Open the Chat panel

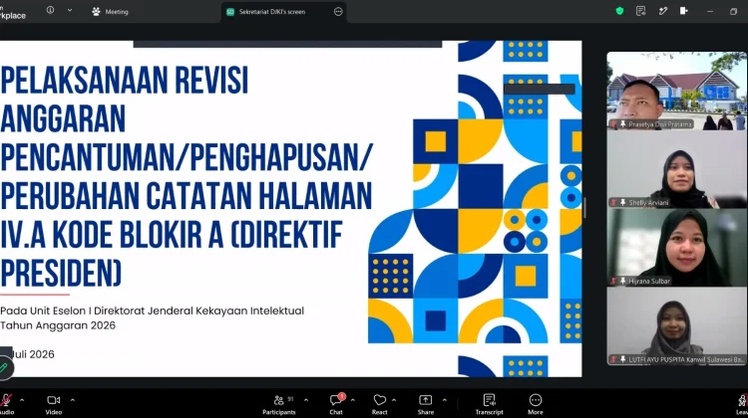(336, 404)
